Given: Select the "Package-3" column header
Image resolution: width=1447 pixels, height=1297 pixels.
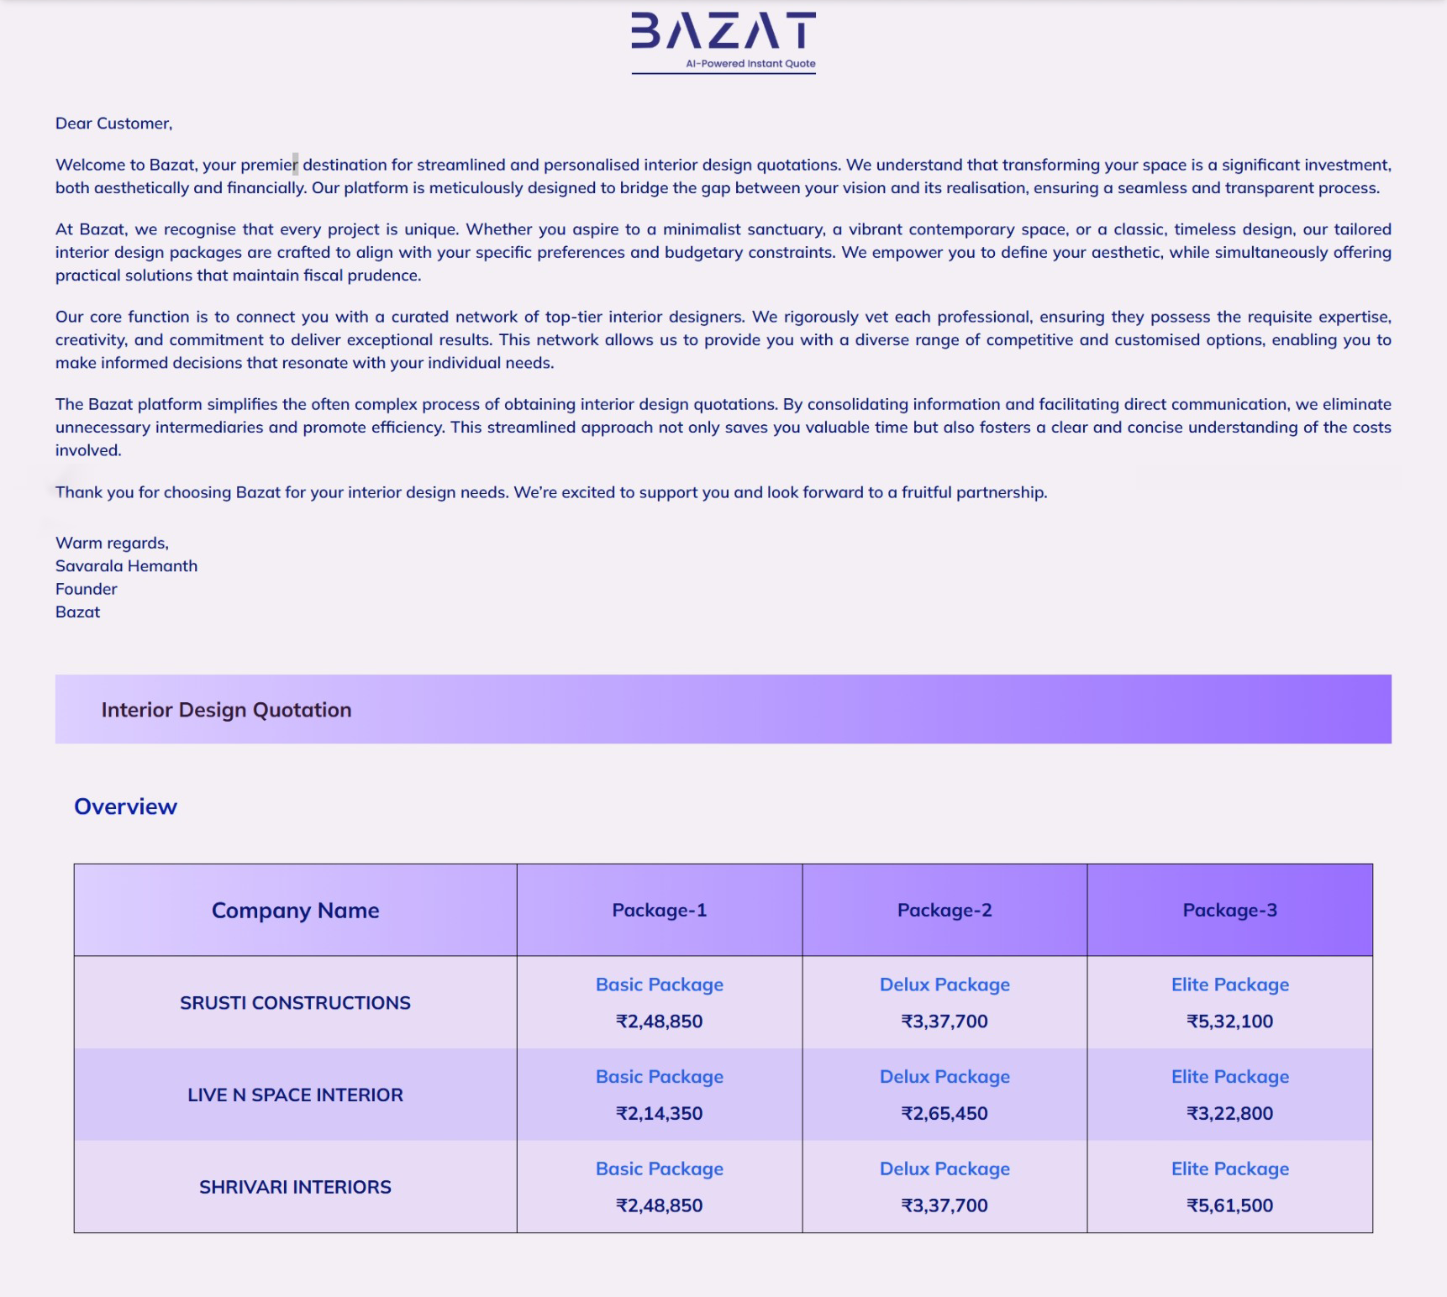Looking at the screenshot, I should tap(1230, 911).
